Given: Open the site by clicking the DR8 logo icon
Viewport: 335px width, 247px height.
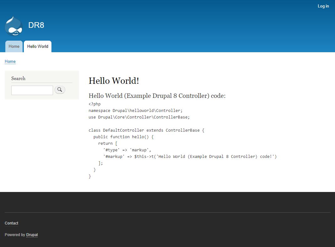Looking at the screenshot, I should (x=13, y=26).
